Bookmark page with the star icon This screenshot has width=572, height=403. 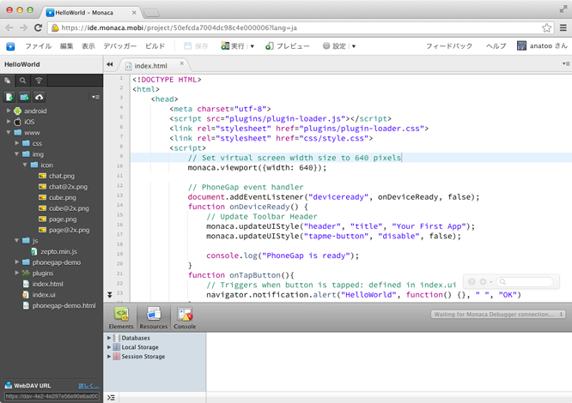pos(547,27)
